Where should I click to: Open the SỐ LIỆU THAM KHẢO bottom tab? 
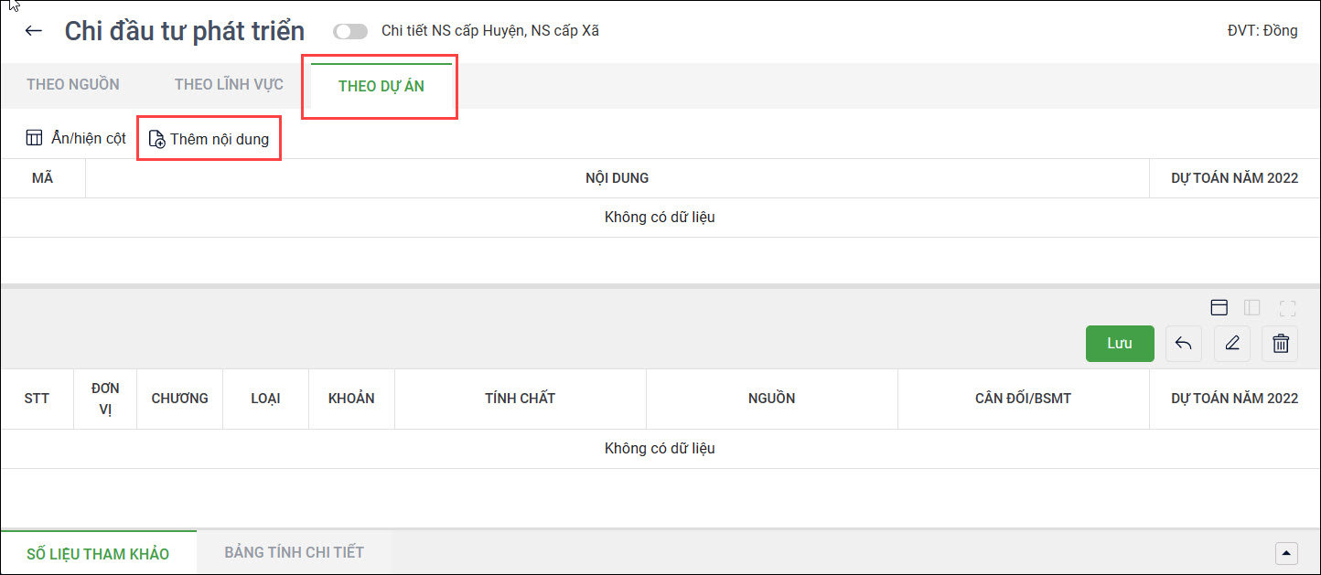tap(98, 553)
